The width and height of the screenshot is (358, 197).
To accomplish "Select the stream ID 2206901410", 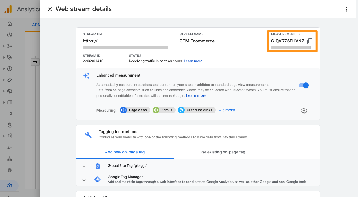I will (93, 61).
